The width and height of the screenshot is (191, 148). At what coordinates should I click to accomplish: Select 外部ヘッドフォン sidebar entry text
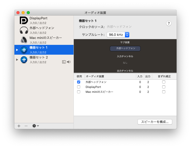pos(42,28)
